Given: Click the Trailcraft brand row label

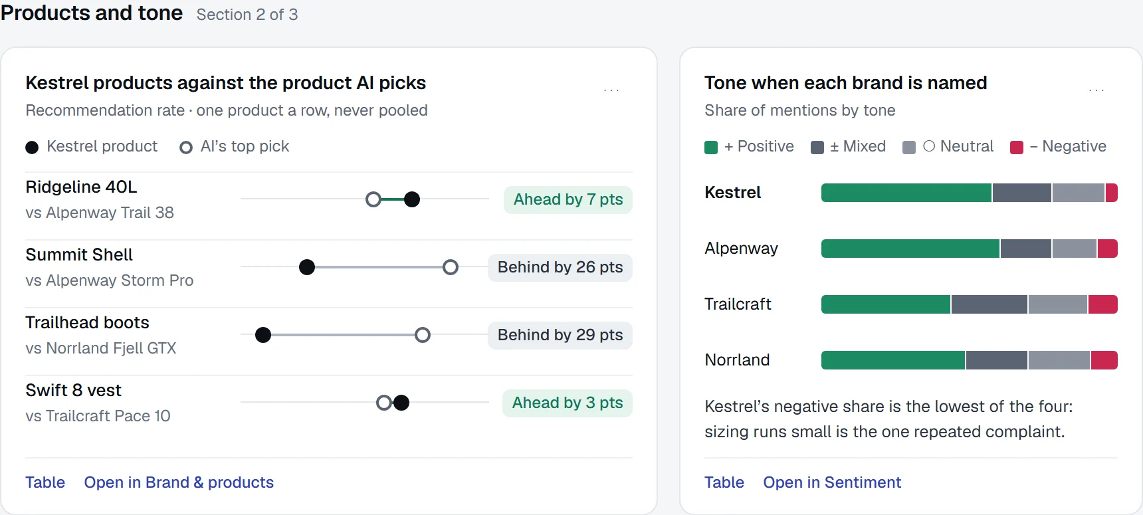Looking at the screenshot, I should coord(738,304).
